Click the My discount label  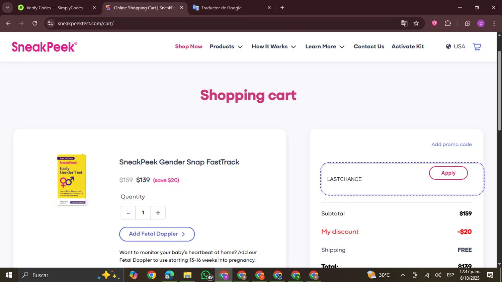[x=340, y=232]
